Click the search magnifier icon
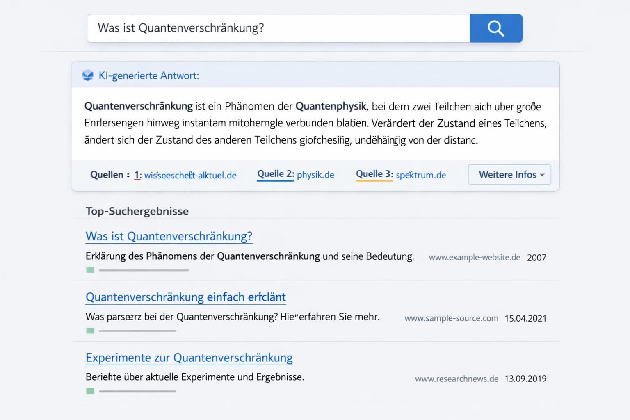630x420 pixels. coord(495,28)
